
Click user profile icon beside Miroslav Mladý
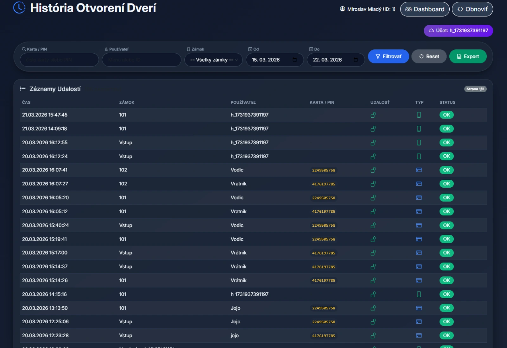pyautogui.click(x=342, y=9)
